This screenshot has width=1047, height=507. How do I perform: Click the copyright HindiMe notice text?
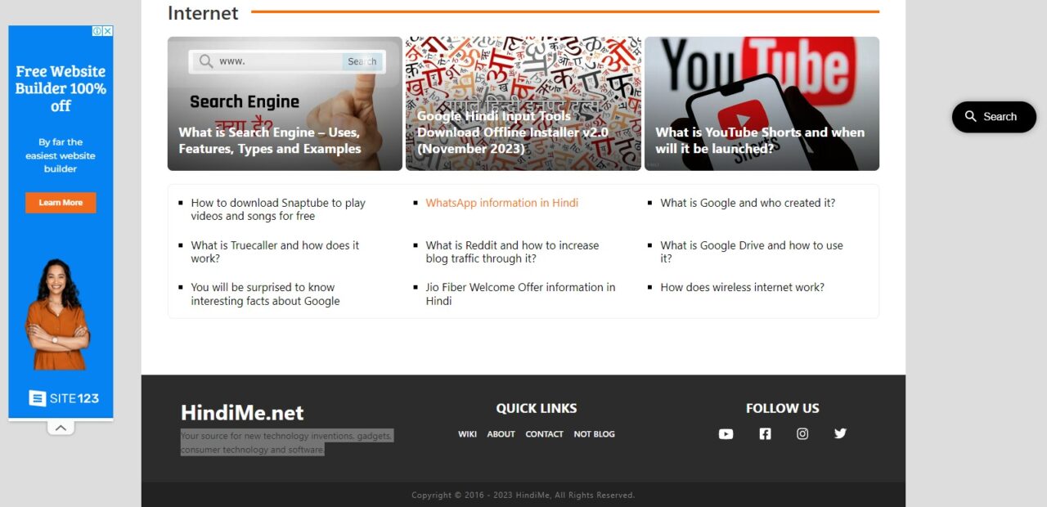pos(523,495)
